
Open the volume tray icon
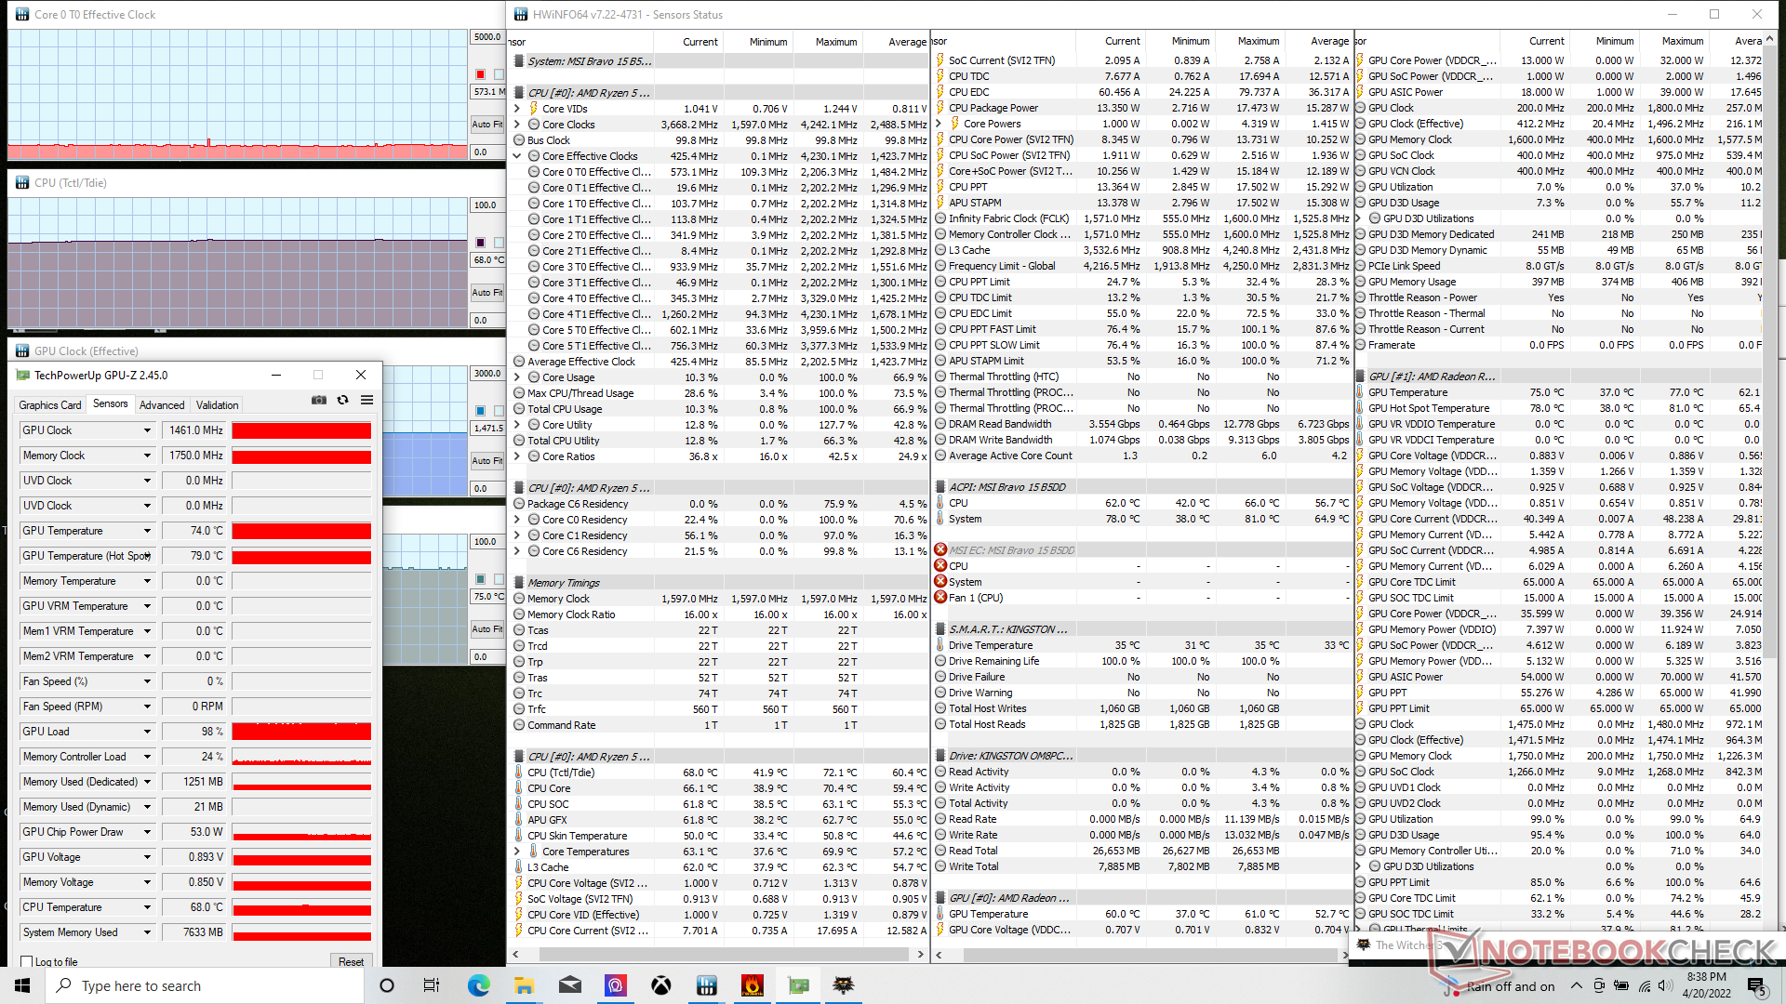point(1667,985)
